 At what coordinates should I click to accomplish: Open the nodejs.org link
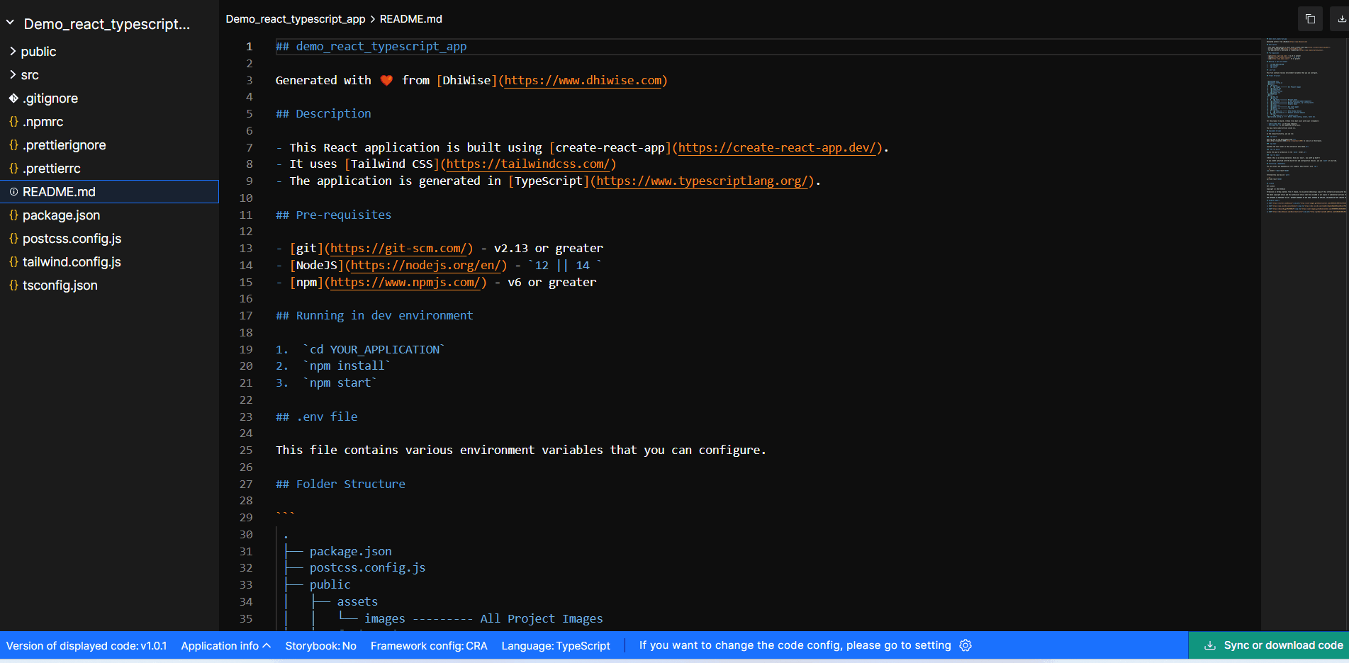426,265
